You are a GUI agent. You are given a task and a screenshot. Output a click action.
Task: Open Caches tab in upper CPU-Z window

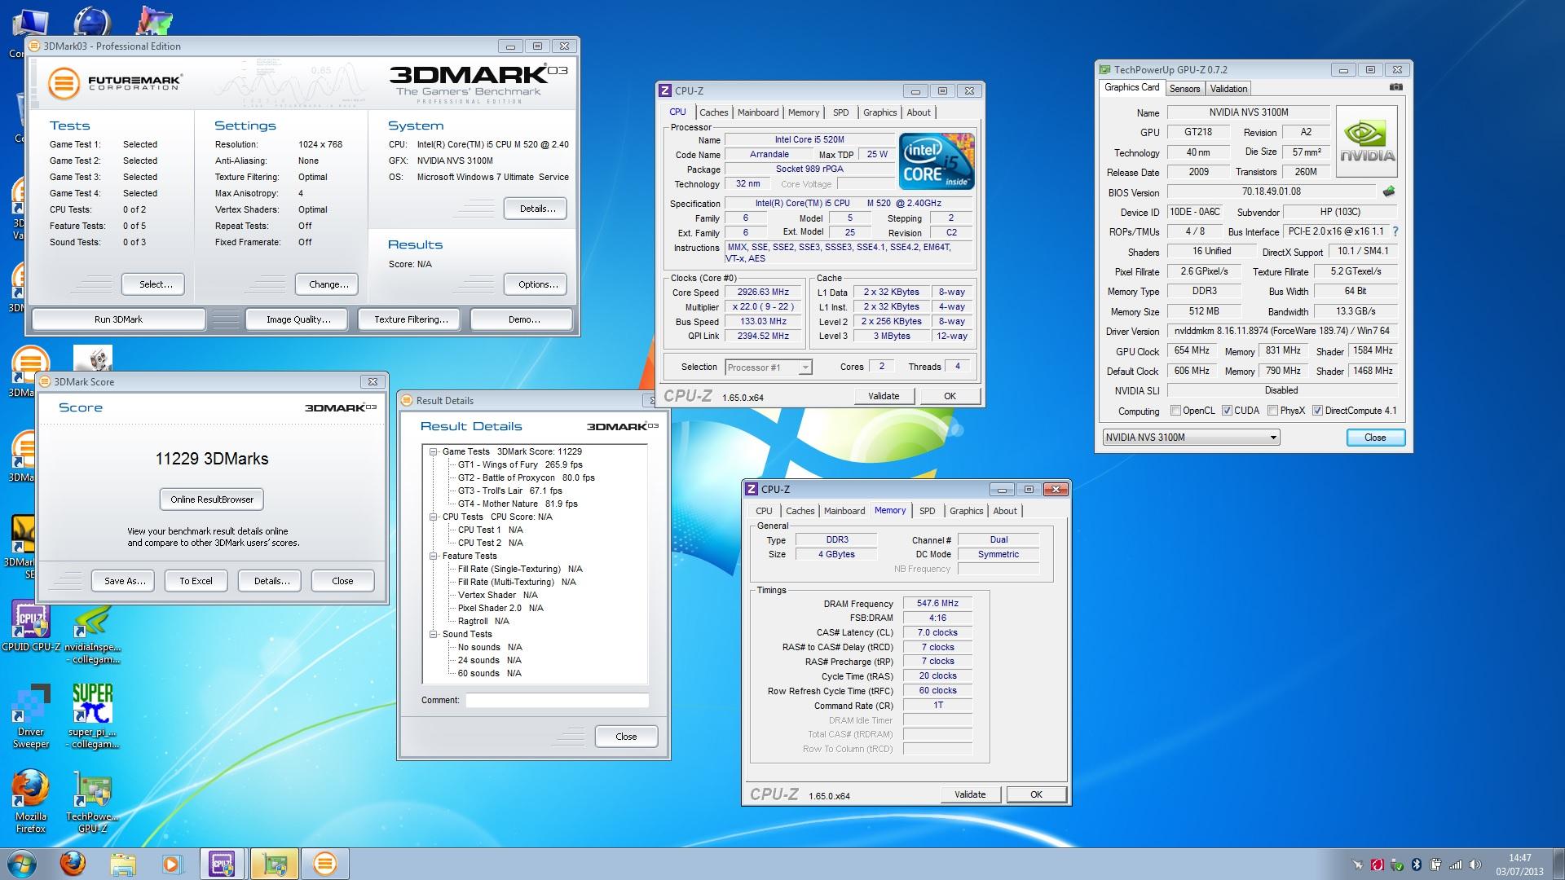click(714, 112)
